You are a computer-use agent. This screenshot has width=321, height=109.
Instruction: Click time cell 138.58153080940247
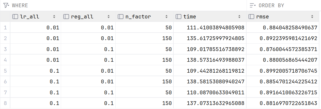210,81
